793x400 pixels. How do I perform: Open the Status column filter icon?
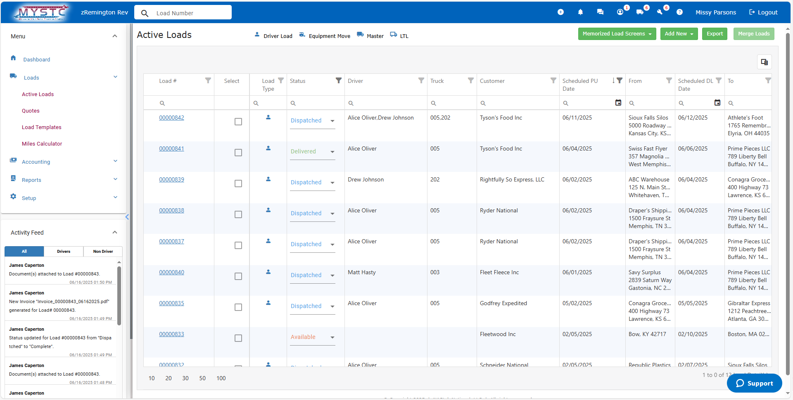(338, 81)
